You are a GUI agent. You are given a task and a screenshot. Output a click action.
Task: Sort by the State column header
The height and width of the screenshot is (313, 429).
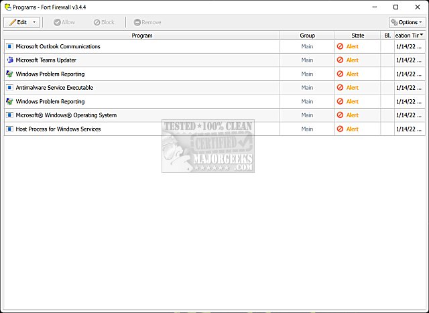[357, 36]
